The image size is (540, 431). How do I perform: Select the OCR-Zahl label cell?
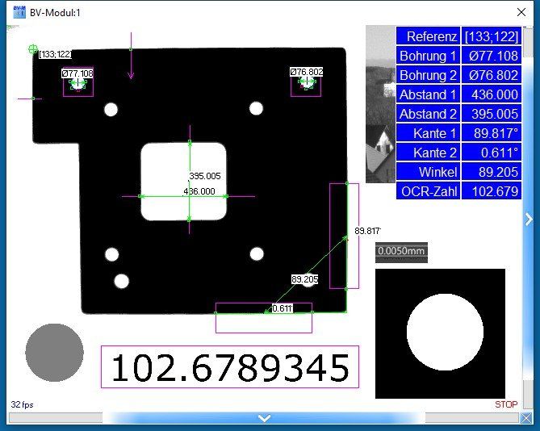[x=428, y=190]
